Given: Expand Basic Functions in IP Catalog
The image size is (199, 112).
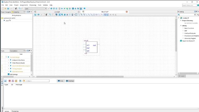Looking at the screenshot, I should pos(183,28).
